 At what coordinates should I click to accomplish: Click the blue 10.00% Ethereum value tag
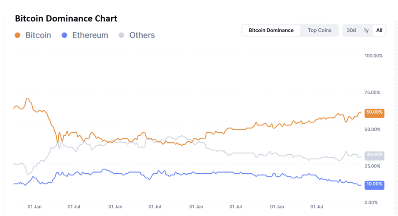tap(375, 184)
